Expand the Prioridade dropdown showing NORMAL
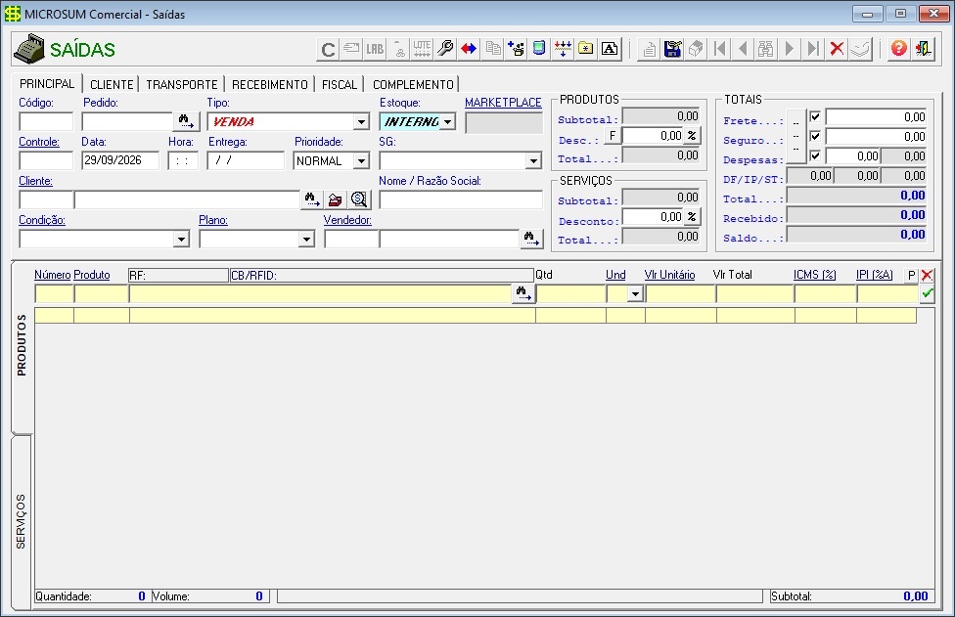 click(x=361, y=161)
